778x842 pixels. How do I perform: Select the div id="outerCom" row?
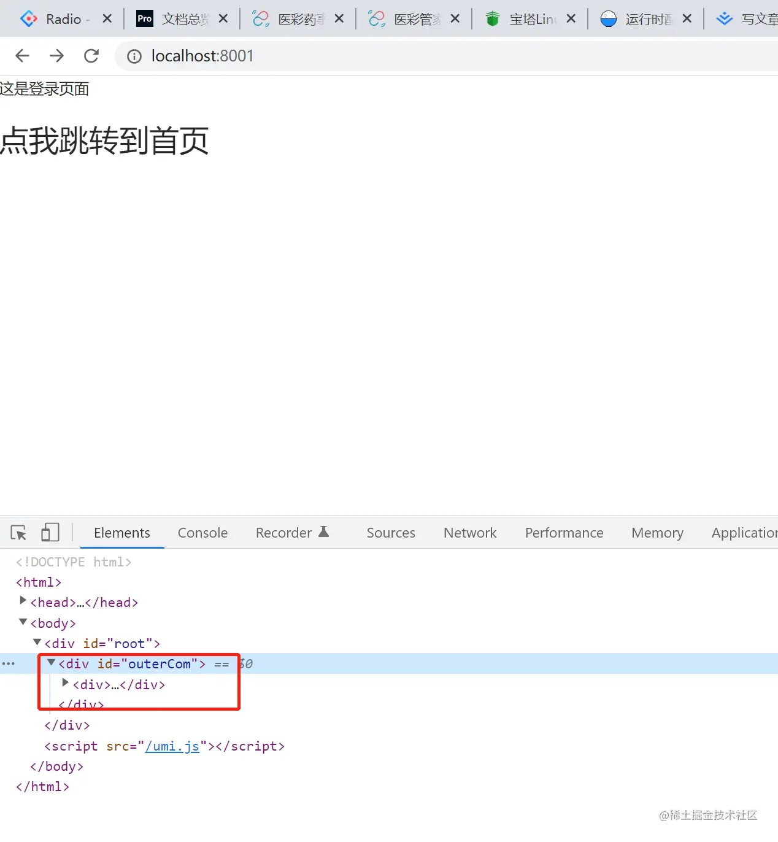389,663
